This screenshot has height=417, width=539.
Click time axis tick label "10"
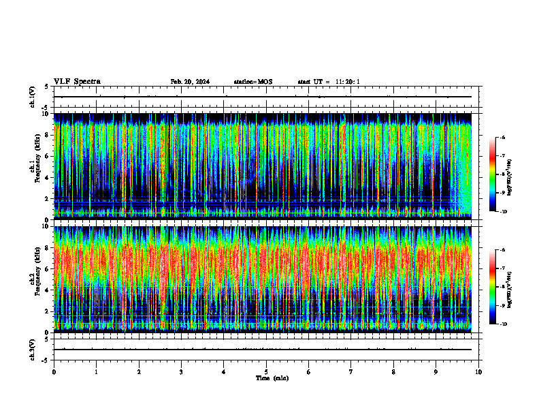(x=478, y=372)
